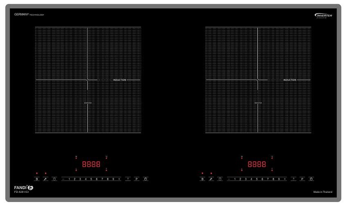Click the right cooking zone INDUCTION label

(x=290, y=80)
